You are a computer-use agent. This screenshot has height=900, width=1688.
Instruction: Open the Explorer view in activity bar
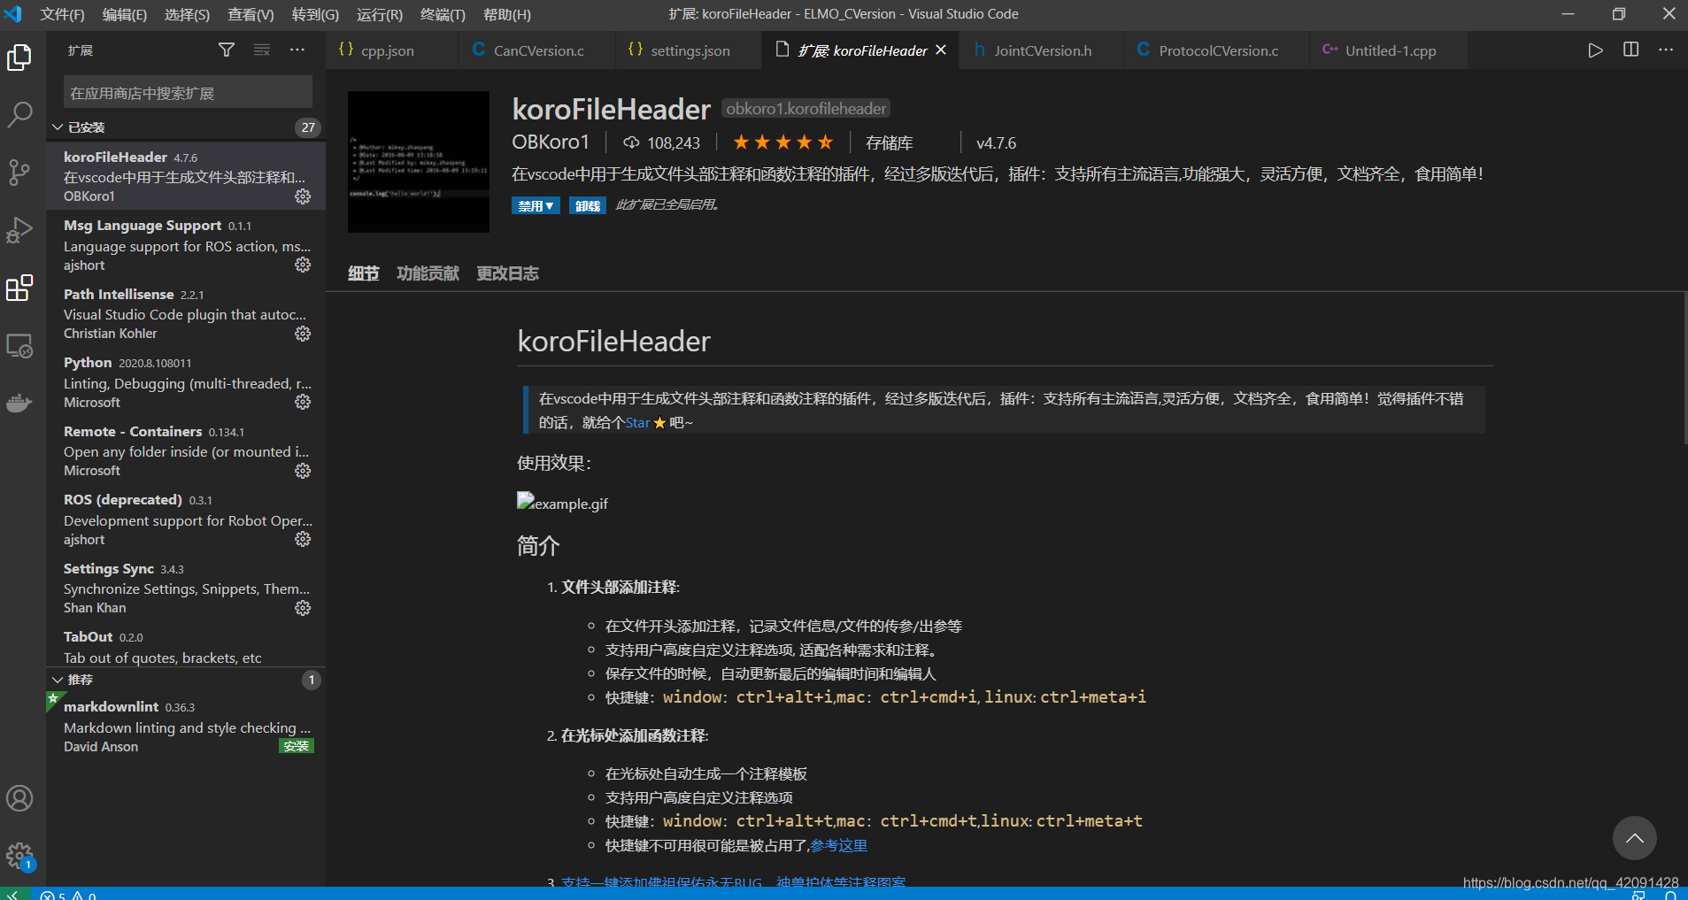[19, 58]
